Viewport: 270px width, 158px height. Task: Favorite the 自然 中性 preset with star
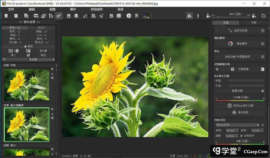click(52, 69)
